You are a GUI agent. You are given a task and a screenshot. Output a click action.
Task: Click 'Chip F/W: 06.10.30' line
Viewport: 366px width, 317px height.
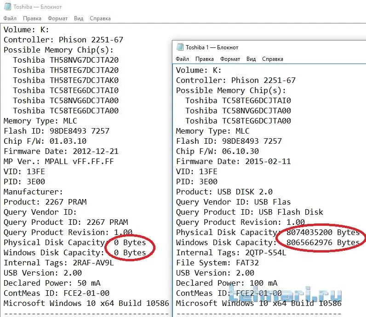(x=217, y=152)
